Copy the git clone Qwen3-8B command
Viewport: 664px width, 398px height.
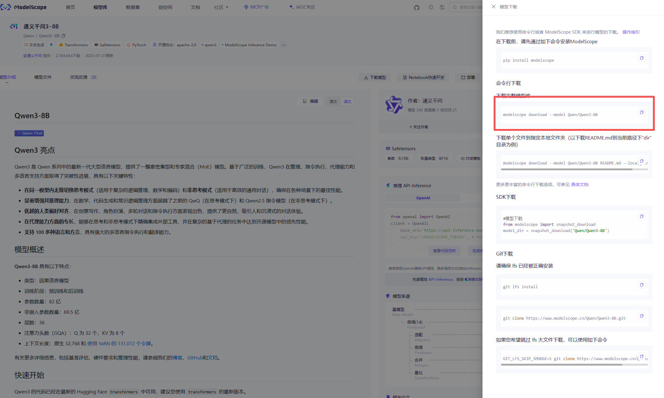(x=641, y=316)
